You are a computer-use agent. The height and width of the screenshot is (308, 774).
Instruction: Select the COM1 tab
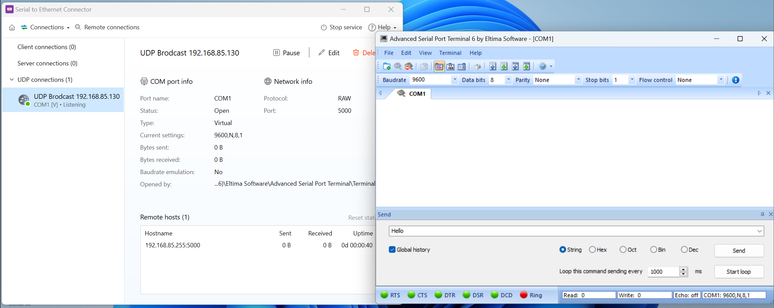pyautogui.click(x=411, y=93)
